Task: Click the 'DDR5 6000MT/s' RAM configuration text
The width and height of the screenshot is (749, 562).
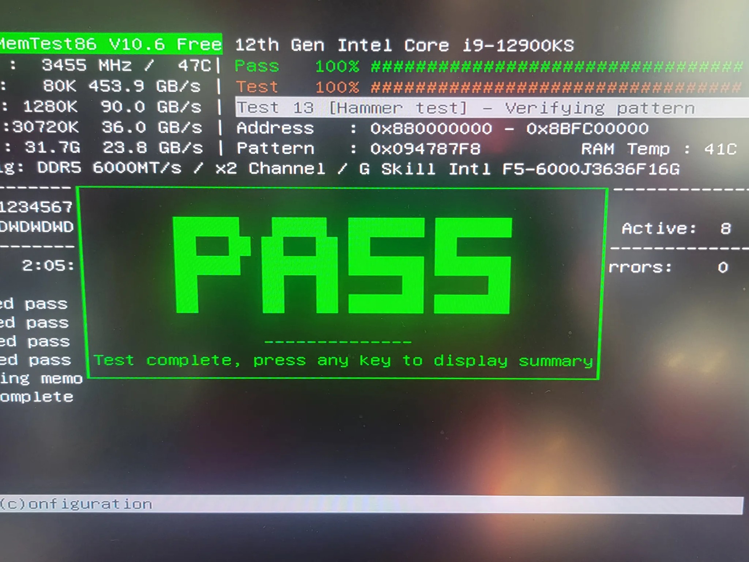Action: click(x=109, y=168)
